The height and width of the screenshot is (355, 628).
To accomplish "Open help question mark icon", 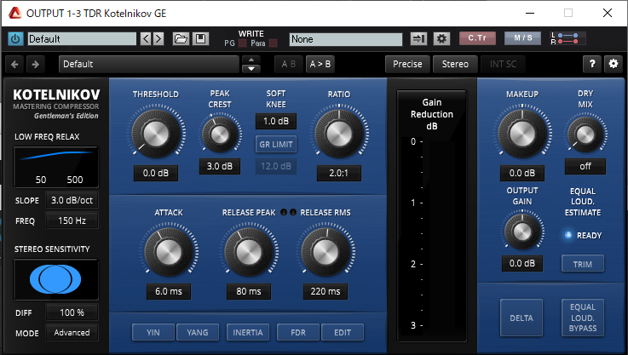I will [592, 64].
